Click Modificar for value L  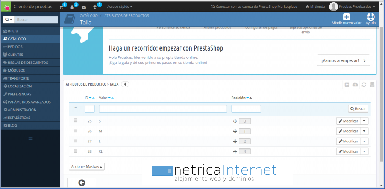click(x=349, y=141)
